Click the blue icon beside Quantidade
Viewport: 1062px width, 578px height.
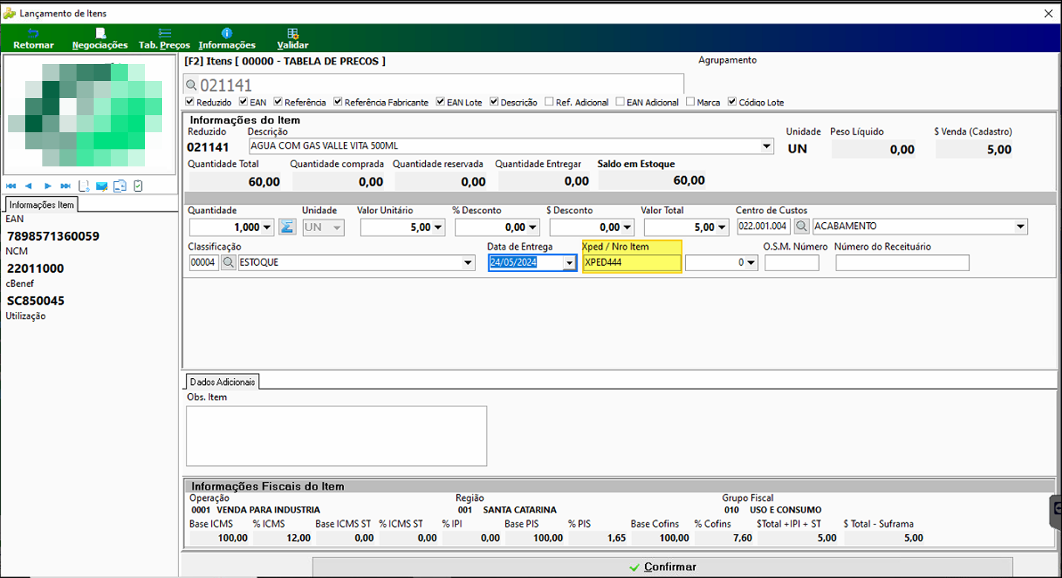(287, 227)
